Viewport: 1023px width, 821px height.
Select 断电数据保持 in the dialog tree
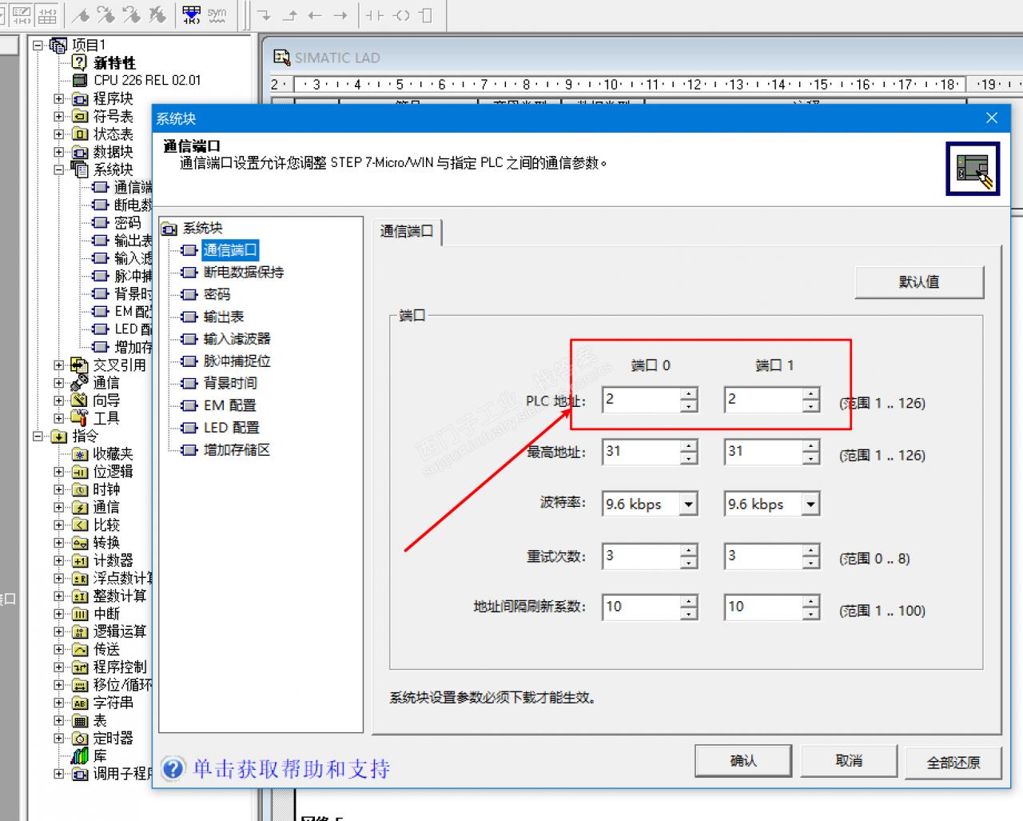pyautogui.click(x=243, y=273)
